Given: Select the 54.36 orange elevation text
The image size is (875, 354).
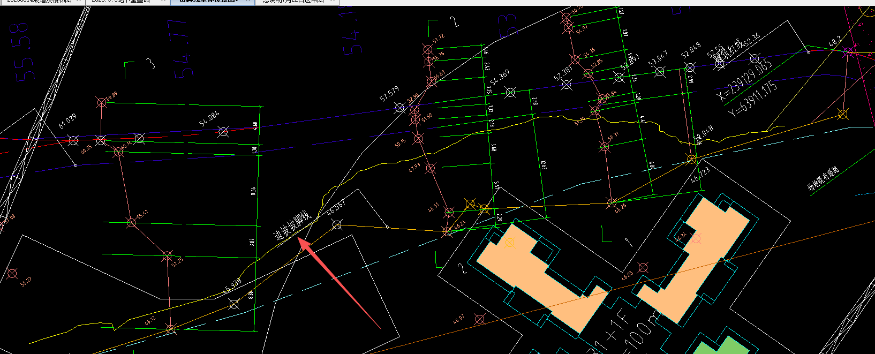Looking at the screenshot, I should 589,54.
